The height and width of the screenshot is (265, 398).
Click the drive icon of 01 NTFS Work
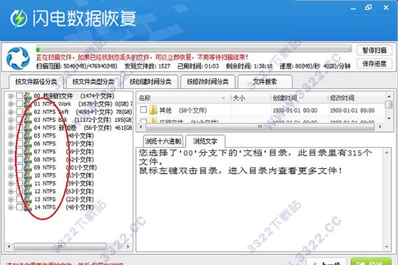(x=28, y=104)
